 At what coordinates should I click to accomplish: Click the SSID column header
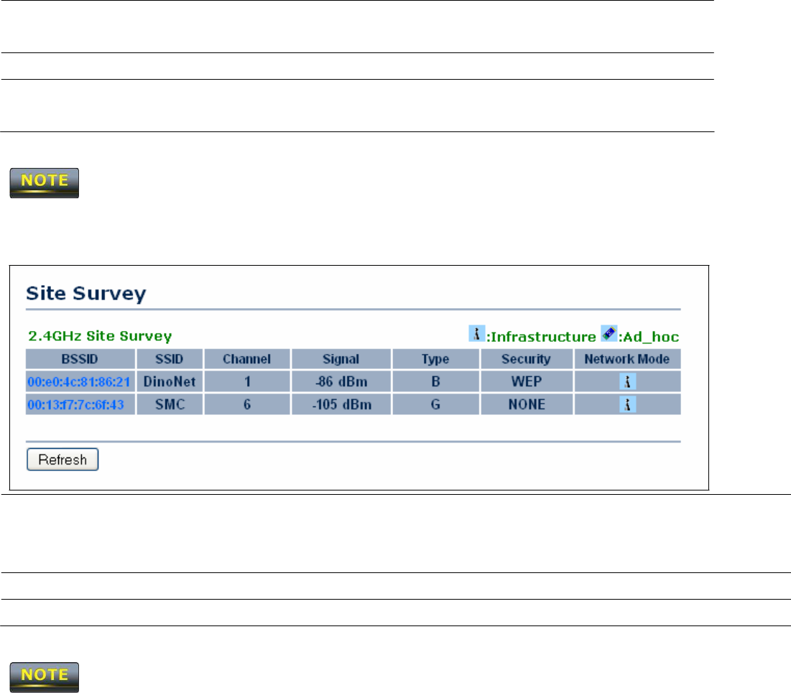[x=170, y=359]
